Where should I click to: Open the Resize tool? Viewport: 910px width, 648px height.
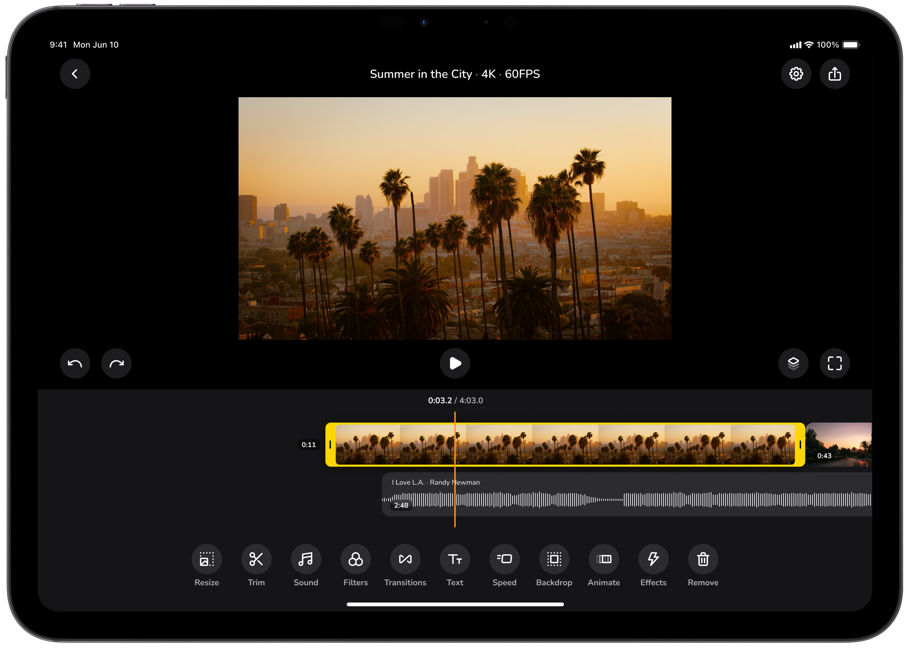coord(206,559)
